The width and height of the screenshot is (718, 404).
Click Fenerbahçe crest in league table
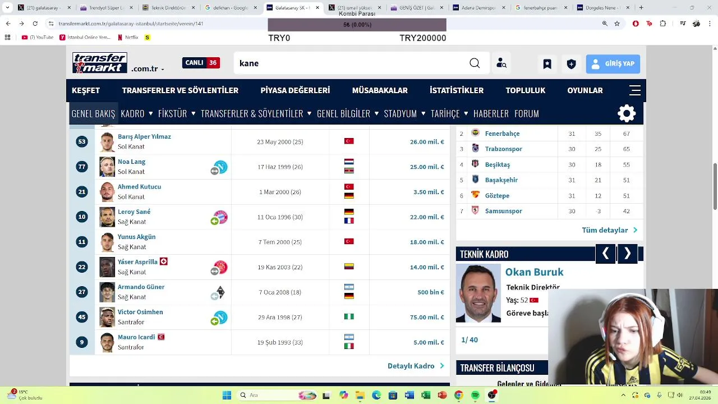pyautogui.click(x=476, y=133)
